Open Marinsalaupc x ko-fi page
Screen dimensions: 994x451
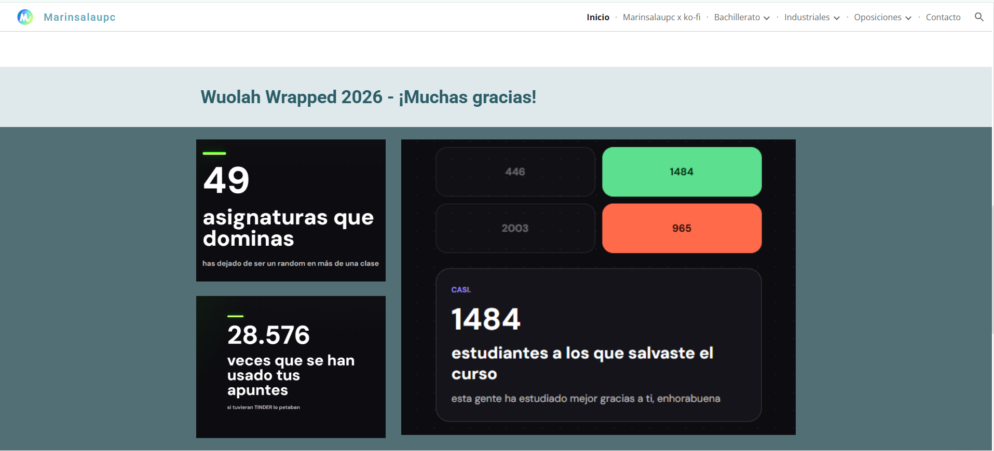click(661, 17)
